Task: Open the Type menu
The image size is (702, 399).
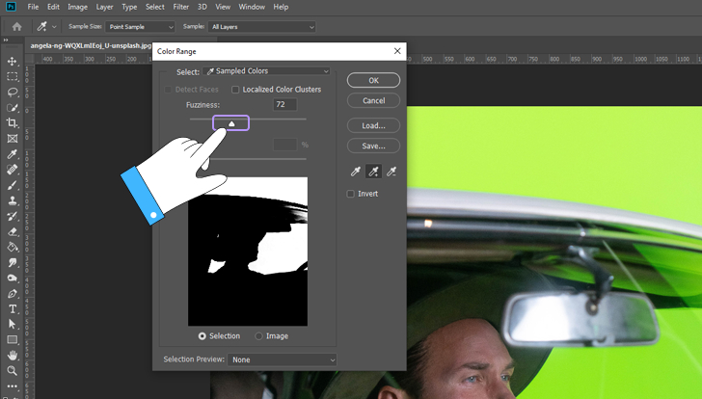Action: pyautogui.click(x=129, y=7)
